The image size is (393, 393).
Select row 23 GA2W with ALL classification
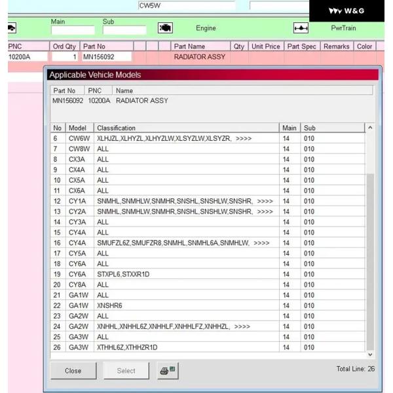pyautogui.click(x=208, y=316)
